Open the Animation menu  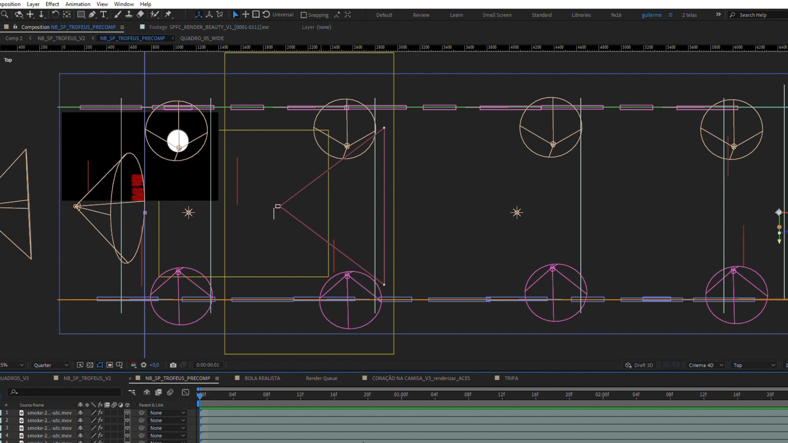pyautogui.click(x=78, y=4)
